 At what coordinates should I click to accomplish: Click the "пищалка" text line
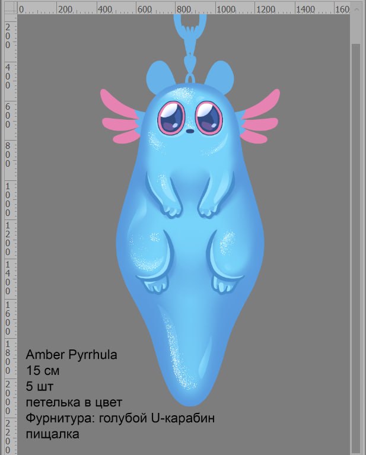[x=53, y=434]
